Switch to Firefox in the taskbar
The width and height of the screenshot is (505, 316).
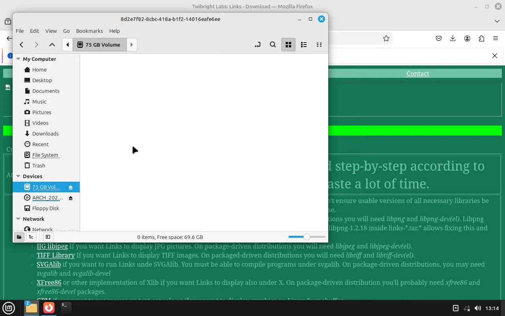point(49,308)
